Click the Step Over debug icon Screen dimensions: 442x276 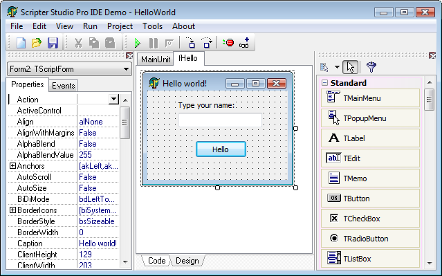pos(207,43)
